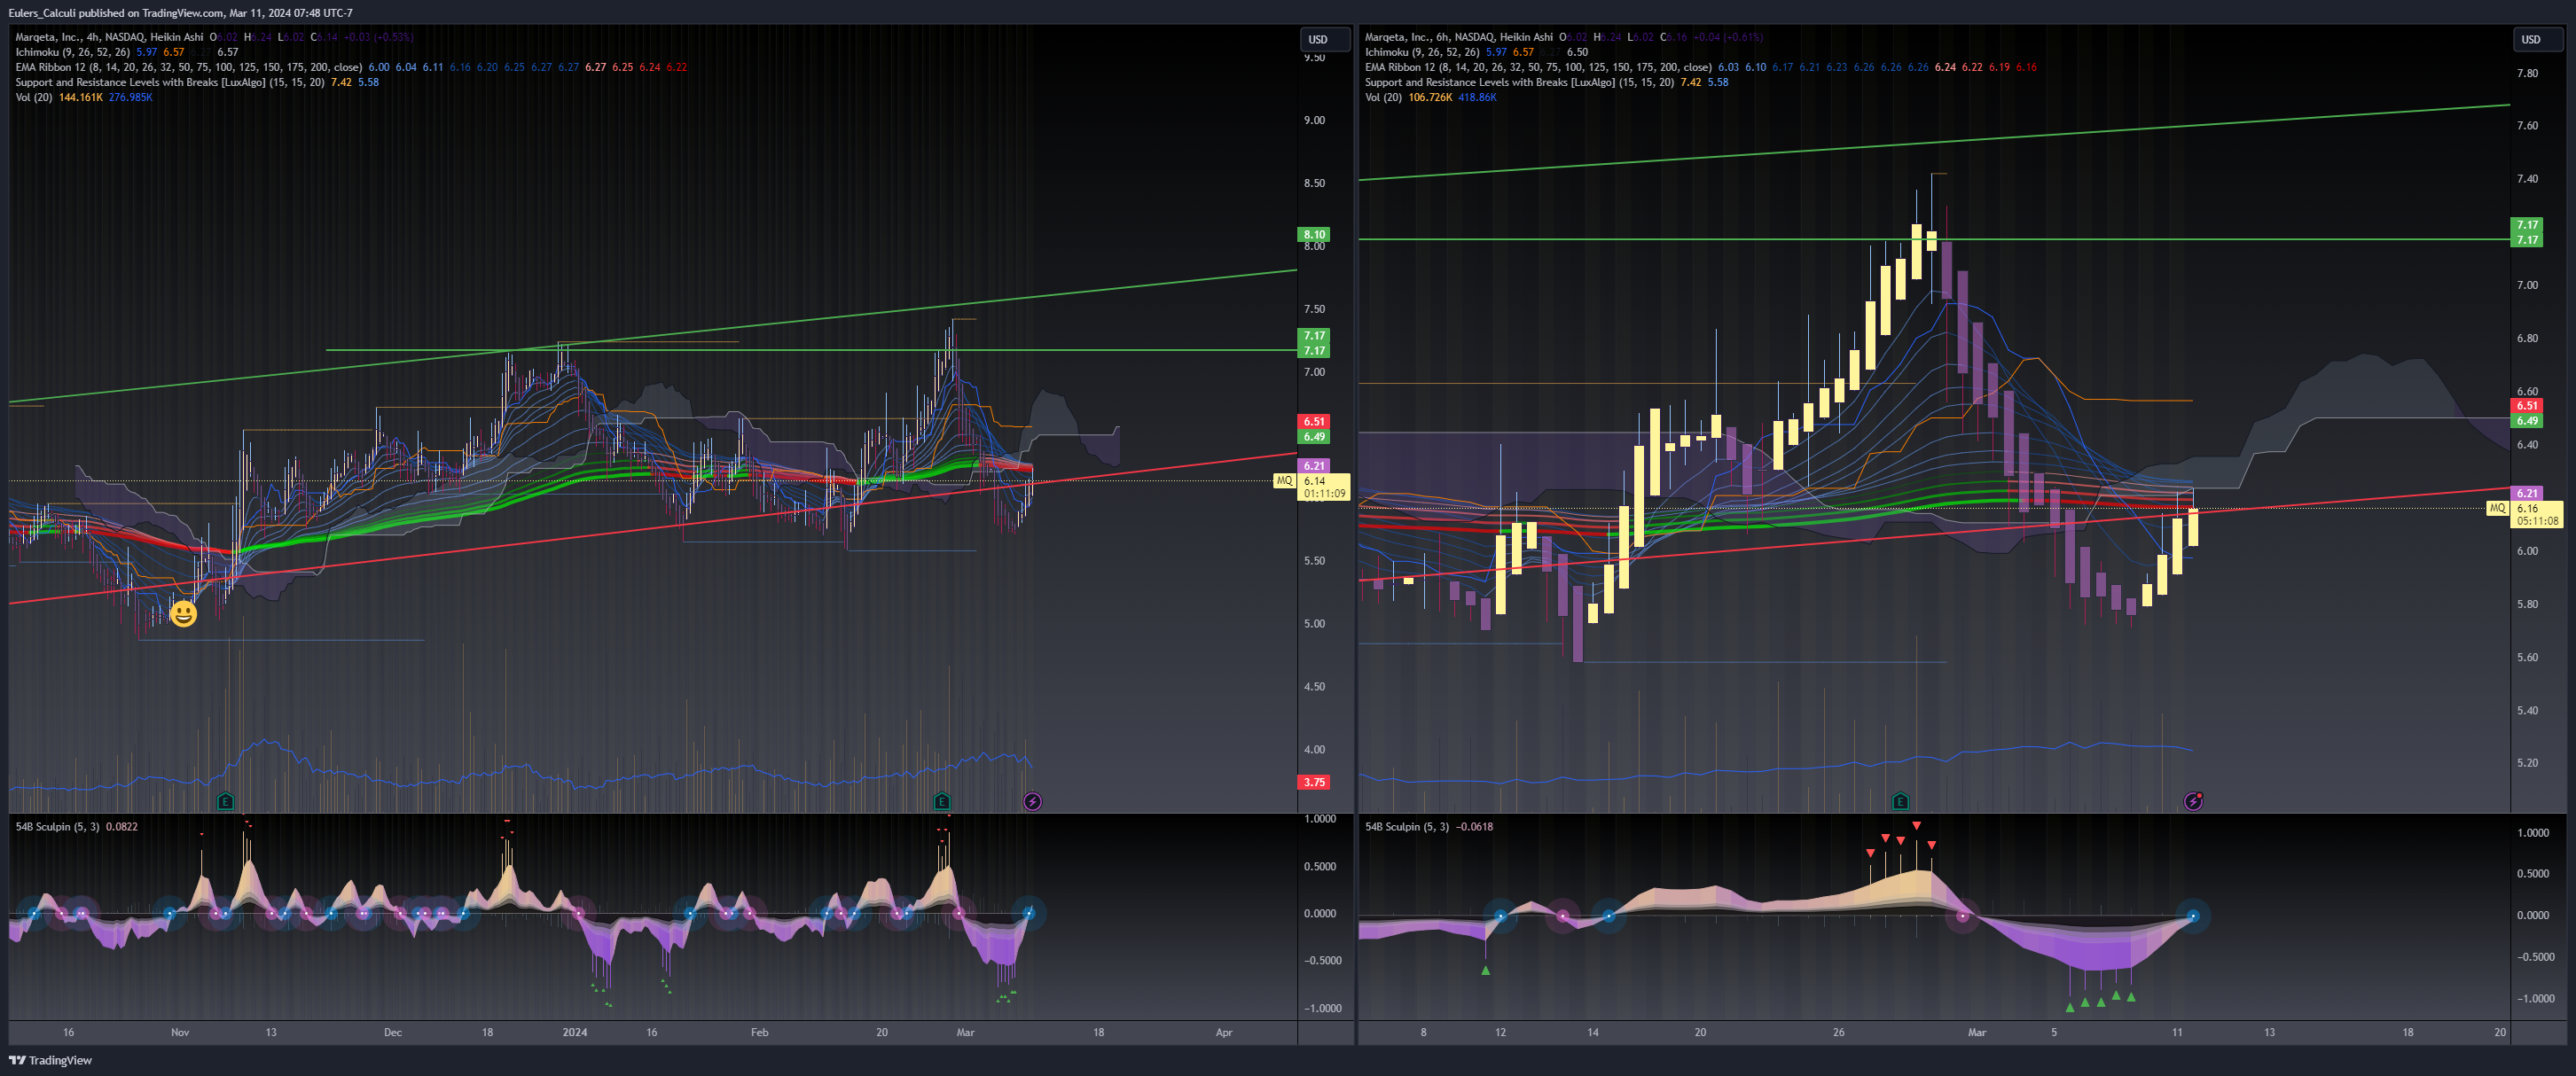2576x1076 pixels.
Task: Click the green 6.49 price label on 4h chart
Action: [x=1314, y=437]
